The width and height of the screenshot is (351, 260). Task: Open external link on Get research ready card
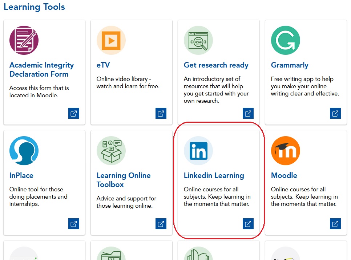pos(248,113)
